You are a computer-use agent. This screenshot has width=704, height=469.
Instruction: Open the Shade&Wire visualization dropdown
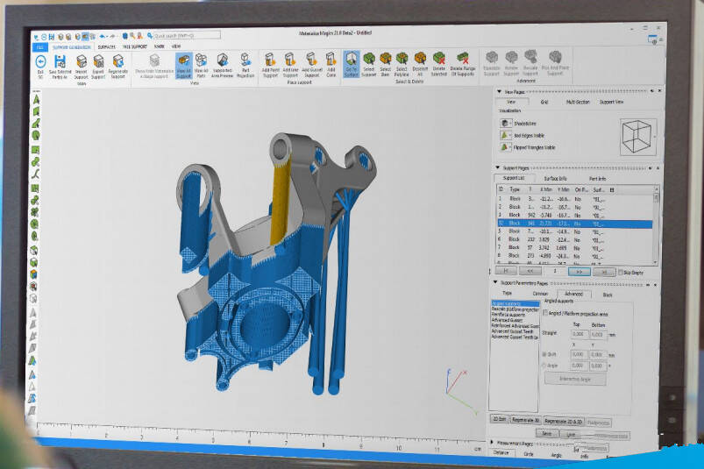pyautogui.click(x=506, y=124)
